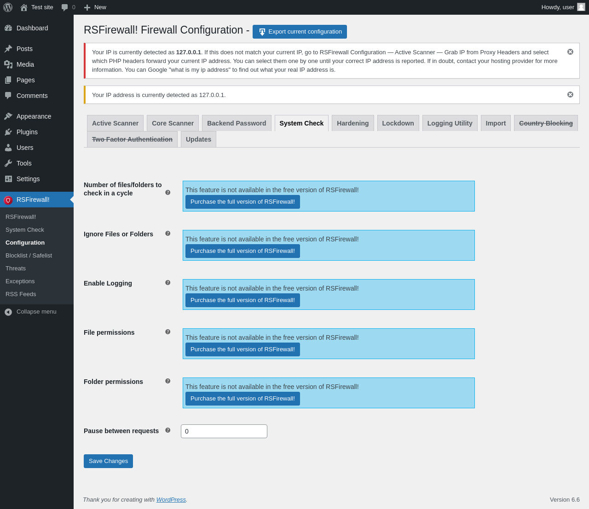The image size is (589, 509).
Task: Open RSFirewall! submenu overview item
Action: pos(37,217)
